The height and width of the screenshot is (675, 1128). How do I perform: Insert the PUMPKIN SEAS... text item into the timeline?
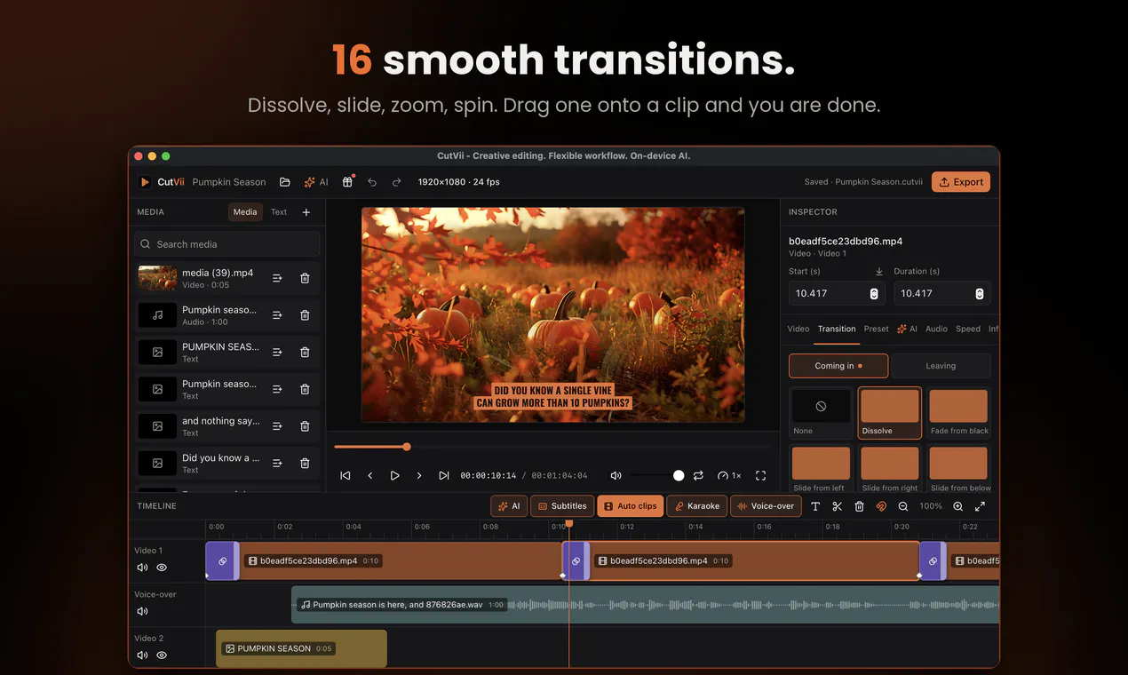tap(277, 353)
